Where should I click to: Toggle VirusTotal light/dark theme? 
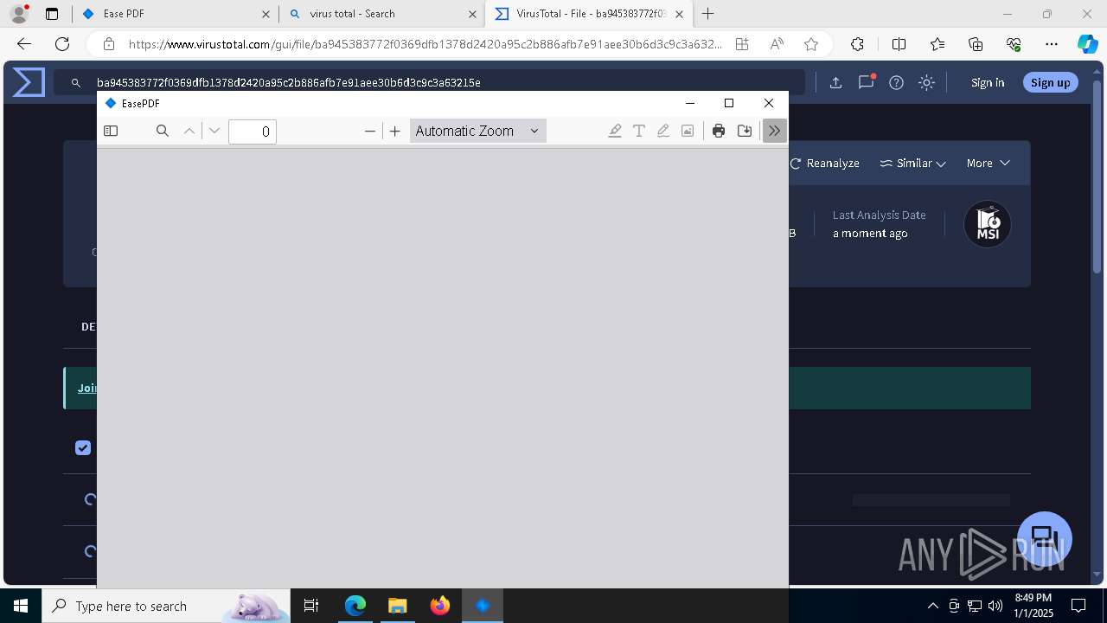(x=926, y=82)
